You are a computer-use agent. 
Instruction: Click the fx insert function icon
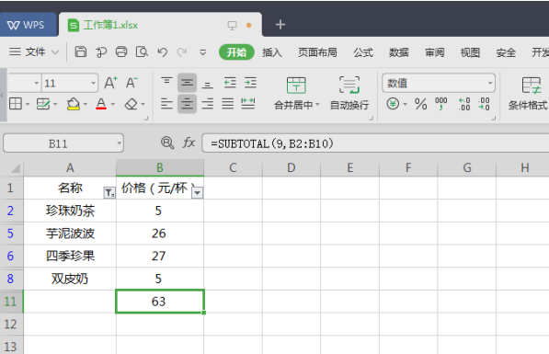[x=189, y=143]
